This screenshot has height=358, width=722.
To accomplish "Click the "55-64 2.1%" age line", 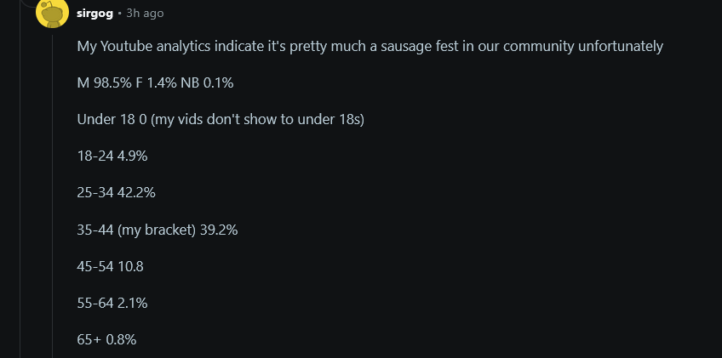I will click(112, 303).
